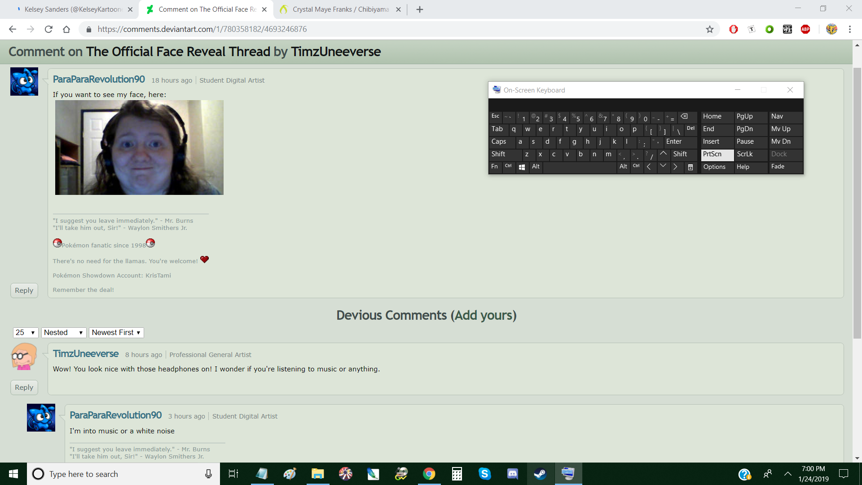Toggle left Ctrl key on On-Screen Keyboard
862x485 pixels.
tap(508, 167)
